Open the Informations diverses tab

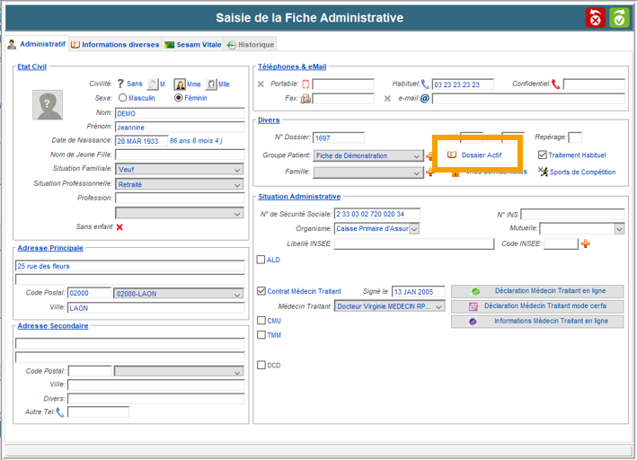[115, 44]
